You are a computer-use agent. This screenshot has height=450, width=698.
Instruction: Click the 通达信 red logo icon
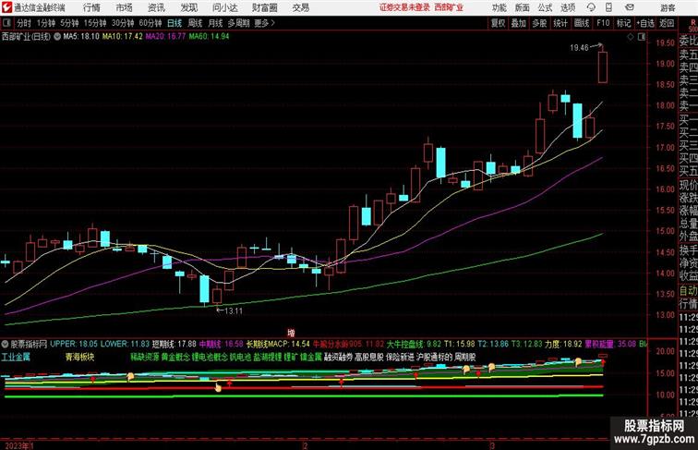click(x=6, y=7)
